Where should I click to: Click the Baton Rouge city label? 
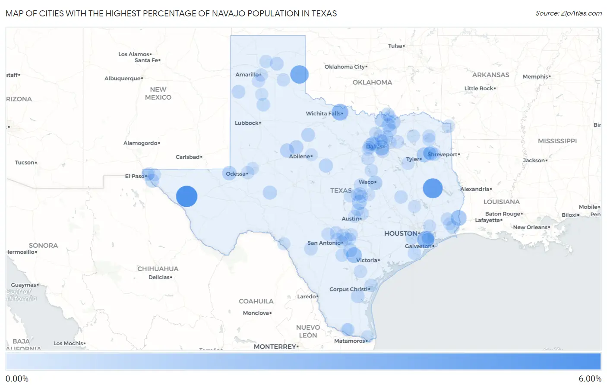pos(503,214)
